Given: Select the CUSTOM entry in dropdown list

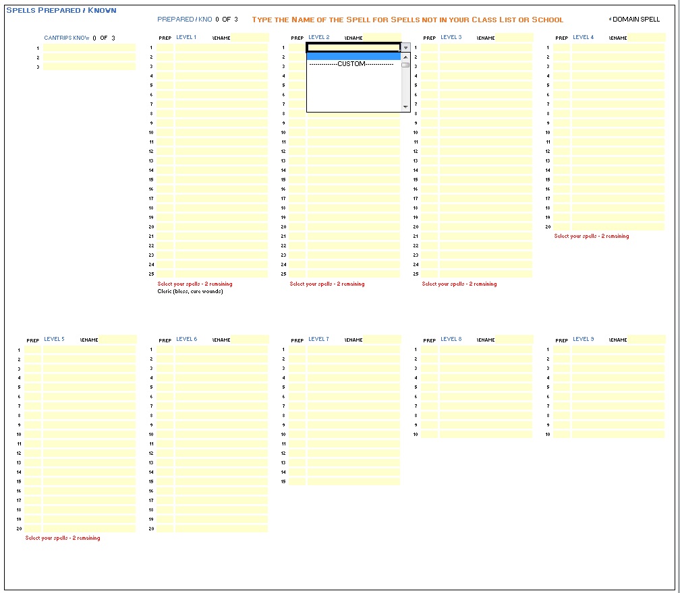Looking at the screenshot, I should [x=351, y=64].
